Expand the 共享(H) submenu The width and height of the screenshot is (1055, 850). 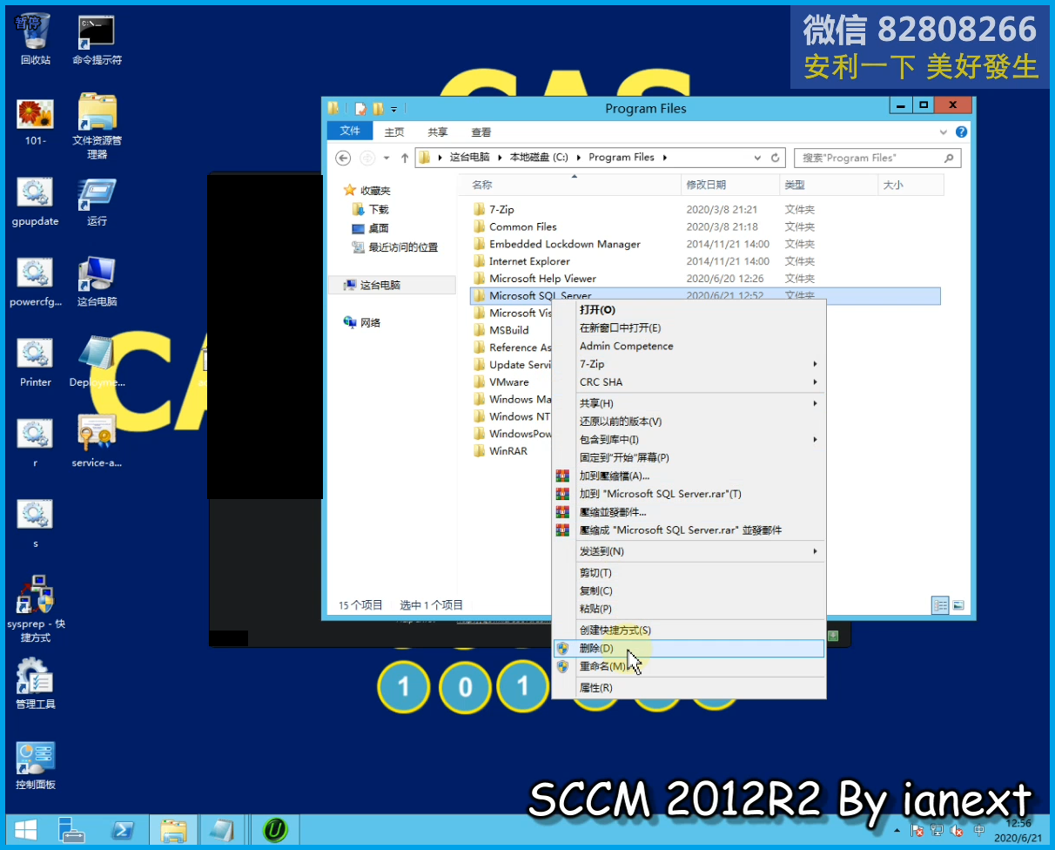(x=689, y=403)
